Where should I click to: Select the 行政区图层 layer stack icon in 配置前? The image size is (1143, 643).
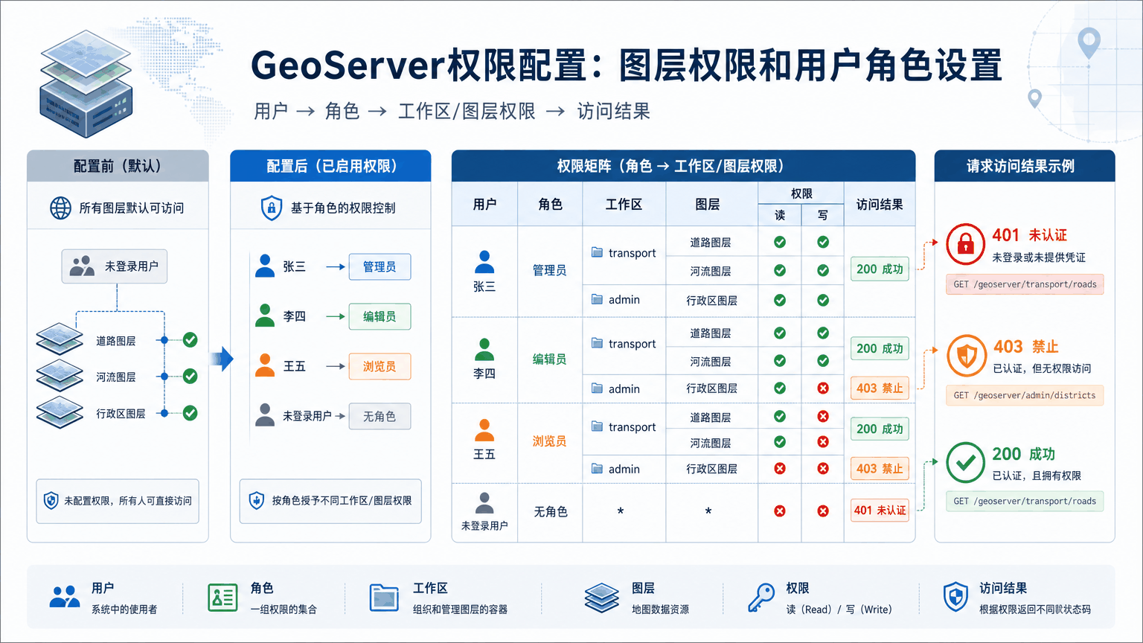[60, 412]
